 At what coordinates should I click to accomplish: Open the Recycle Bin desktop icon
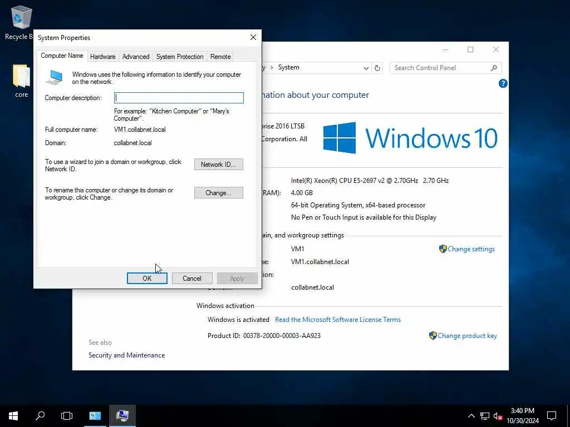coord(21,22)
